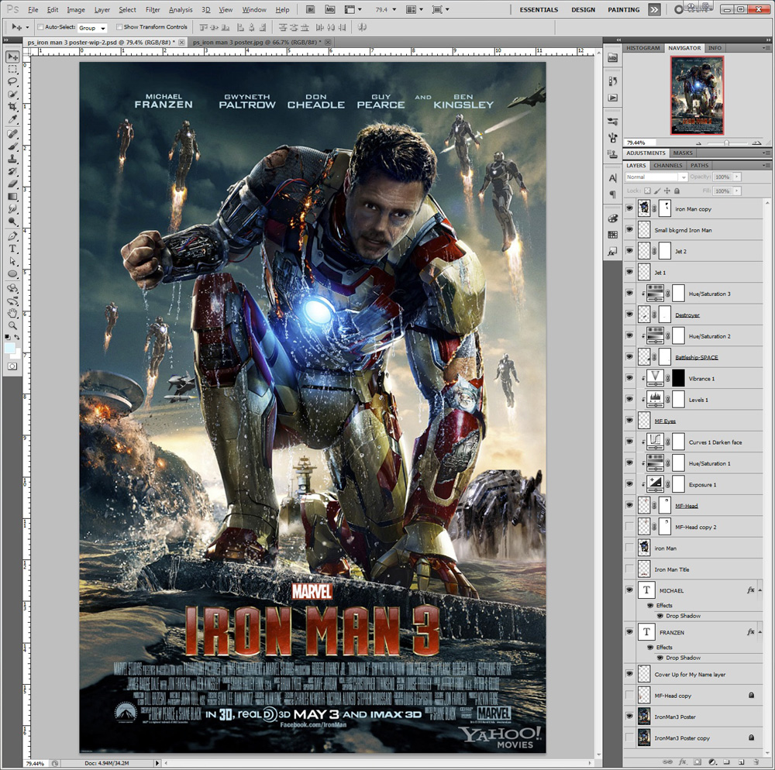Click the foreground color swatch
This screenshot has height=770, width=775.
click(10, 349)
